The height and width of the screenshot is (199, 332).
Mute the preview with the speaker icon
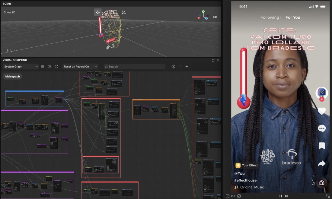233,196
